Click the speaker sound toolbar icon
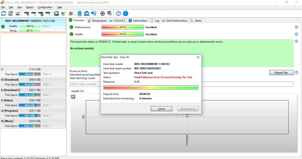Screen dimensions: 302x159 [109, 13]
